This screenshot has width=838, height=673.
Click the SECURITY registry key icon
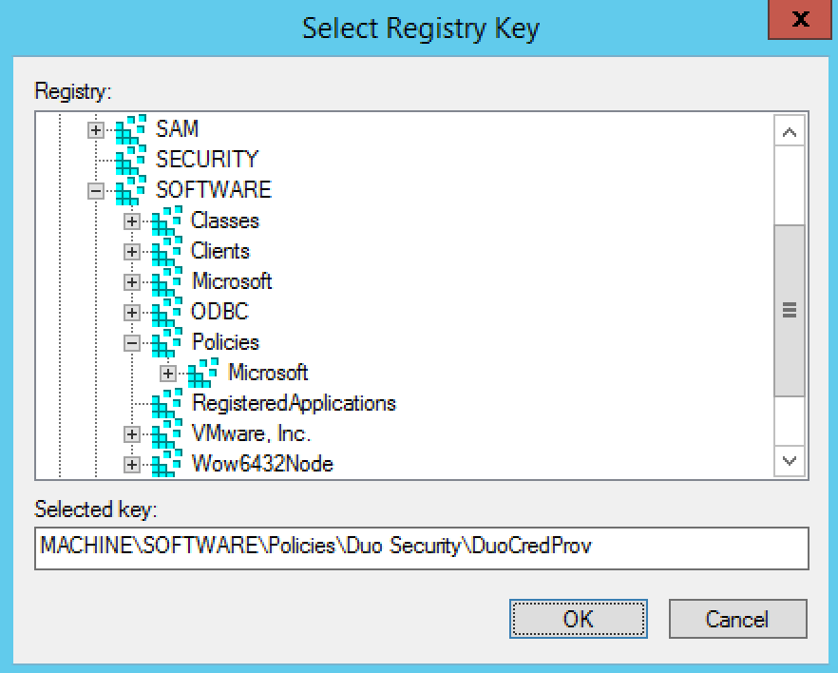coord(129,159)
